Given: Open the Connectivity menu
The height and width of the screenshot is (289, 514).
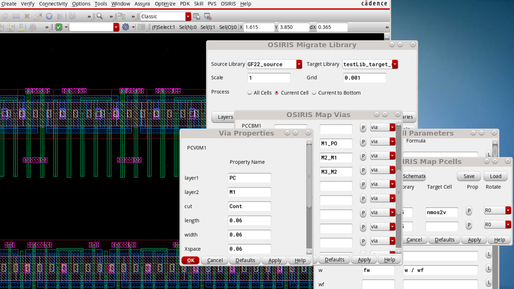Looking at the screenshot, I should point(53,4).
